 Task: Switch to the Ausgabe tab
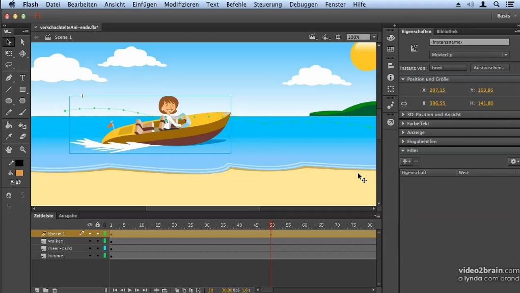[x=68, y=216]
